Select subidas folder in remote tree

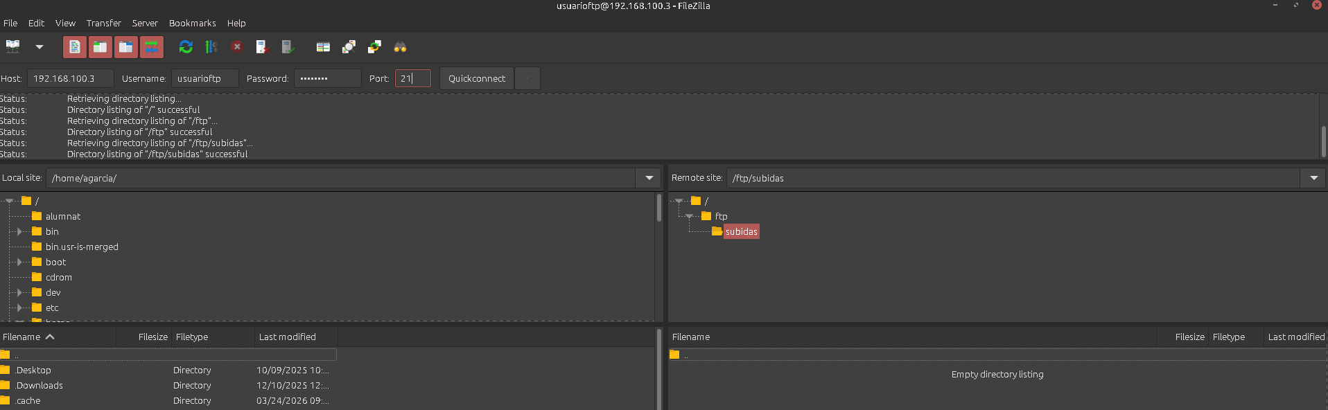741,231
